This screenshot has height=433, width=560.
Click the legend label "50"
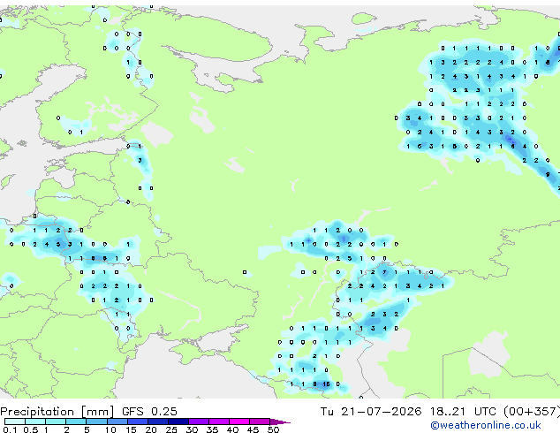click(274, 429)
